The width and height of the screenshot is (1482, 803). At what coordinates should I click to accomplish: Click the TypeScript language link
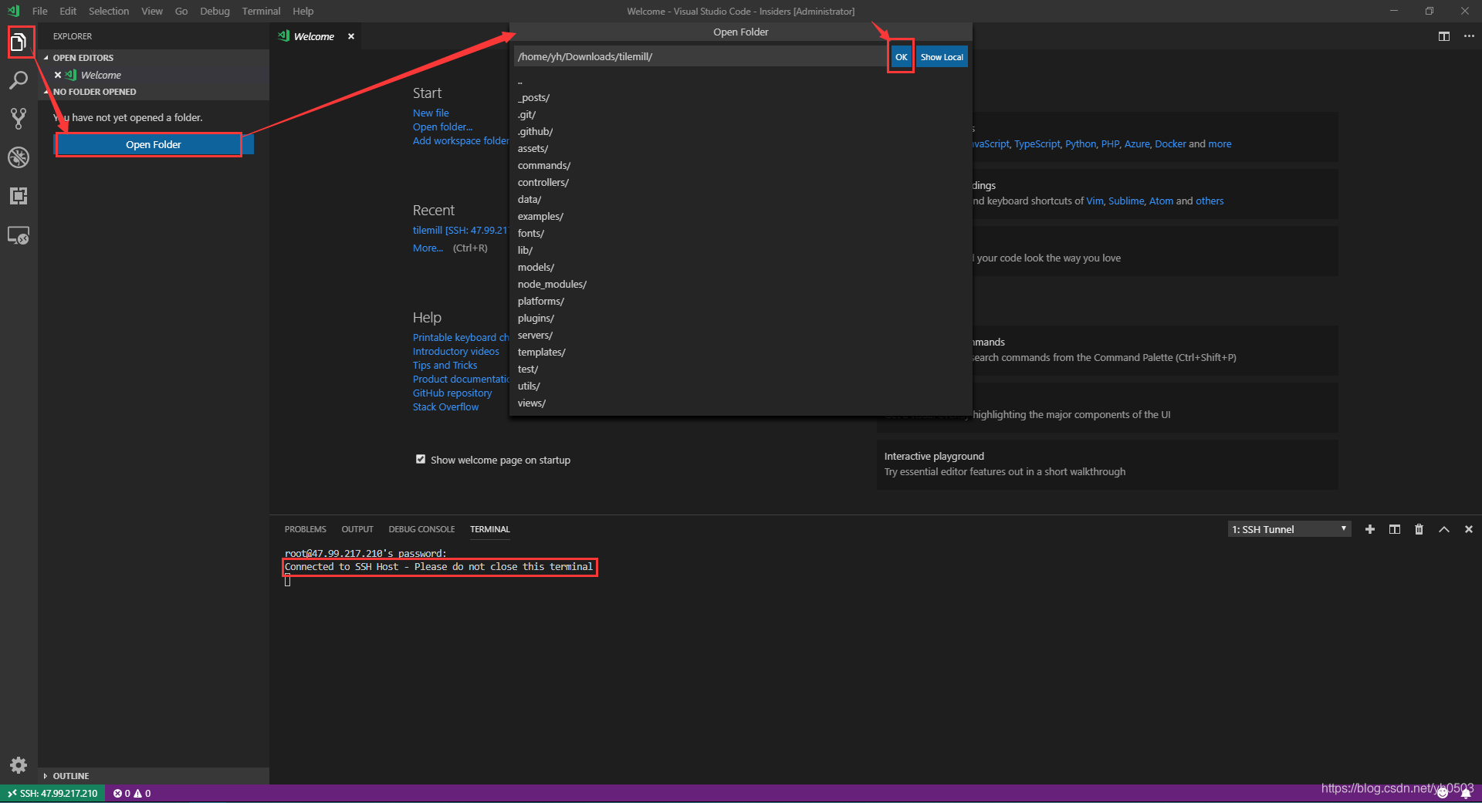[1037, 143]
